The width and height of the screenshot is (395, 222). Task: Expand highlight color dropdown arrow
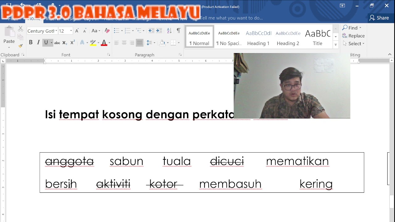click(98, 43)
